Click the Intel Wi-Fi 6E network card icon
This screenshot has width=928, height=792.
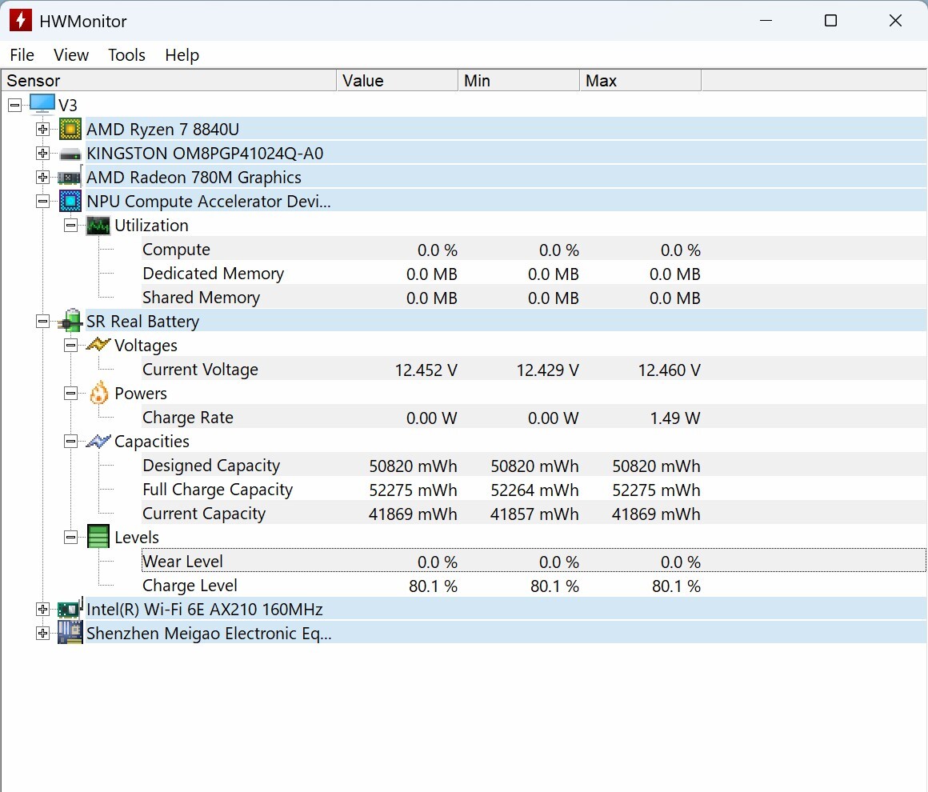(x=70, y=610)
